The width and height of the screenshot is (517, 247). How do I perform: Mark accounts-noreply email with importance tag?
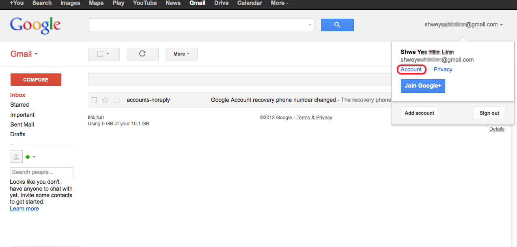point(117,100)
